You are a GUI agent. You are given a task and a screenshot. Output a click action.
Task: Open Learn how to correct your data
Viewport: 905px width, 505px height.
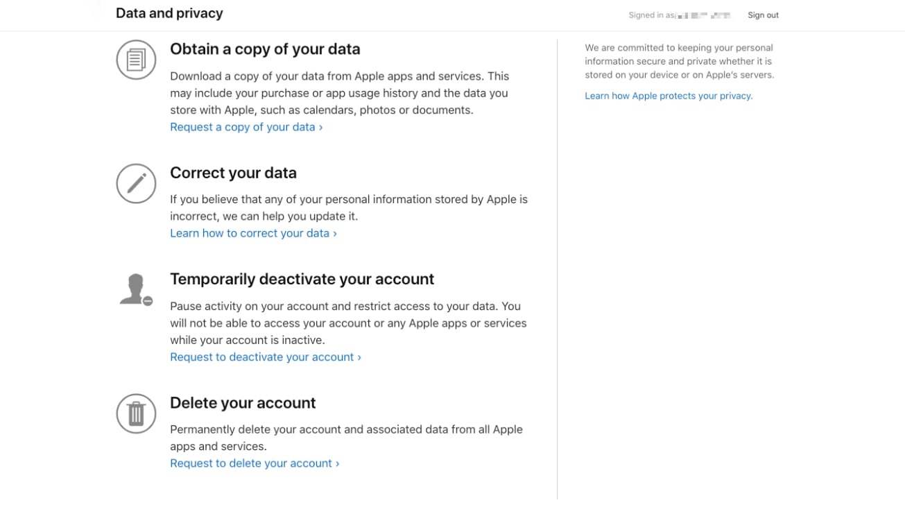point(249,233)
